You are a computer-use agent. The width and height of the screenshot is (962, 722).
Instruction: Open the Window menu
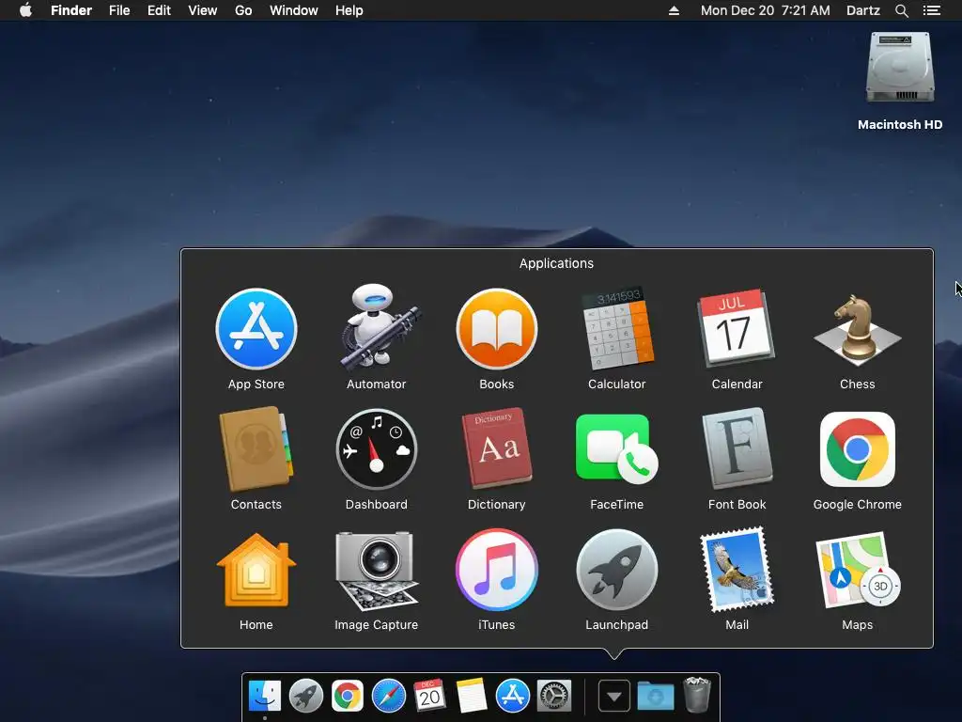(293, 10)
